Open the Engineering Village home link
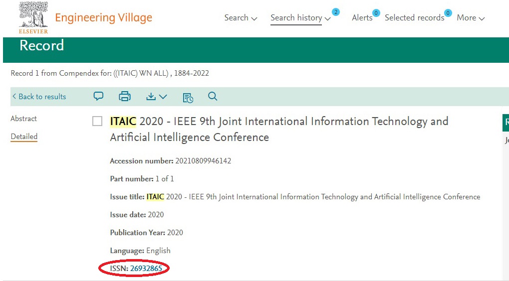The image size is (509, 281). [104, 18]
